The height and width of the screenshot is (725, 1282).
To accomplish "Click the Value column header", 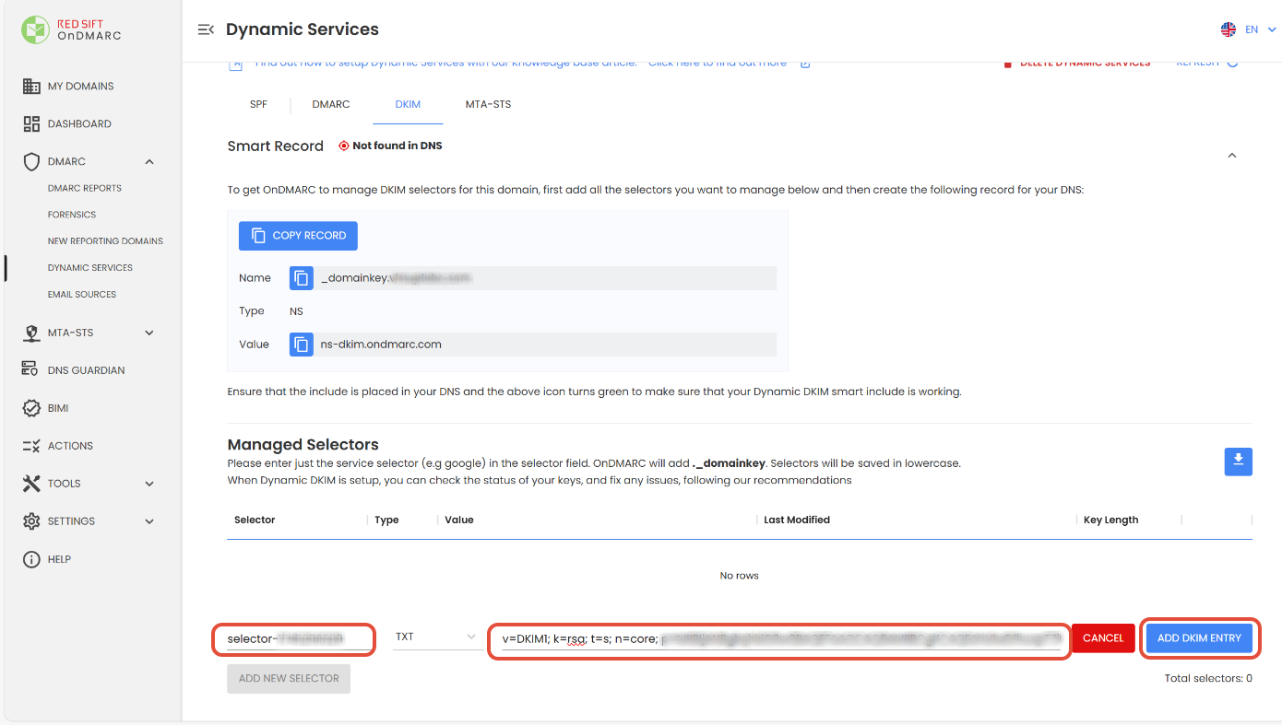I will [459, 520].
